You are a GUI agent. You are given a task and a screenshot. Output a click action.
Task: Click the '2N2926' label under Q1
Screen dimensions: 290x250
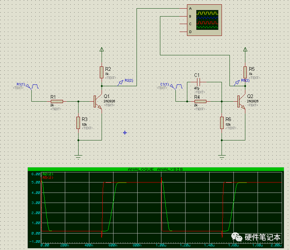point(109,101)
